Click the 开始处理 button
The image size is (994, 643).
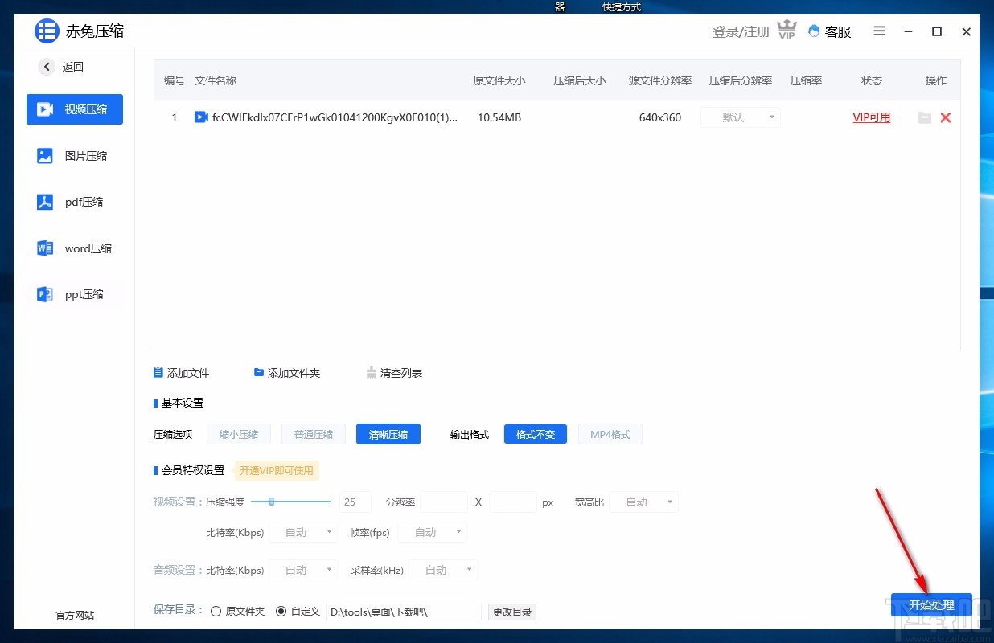click(x=930, y=605)
